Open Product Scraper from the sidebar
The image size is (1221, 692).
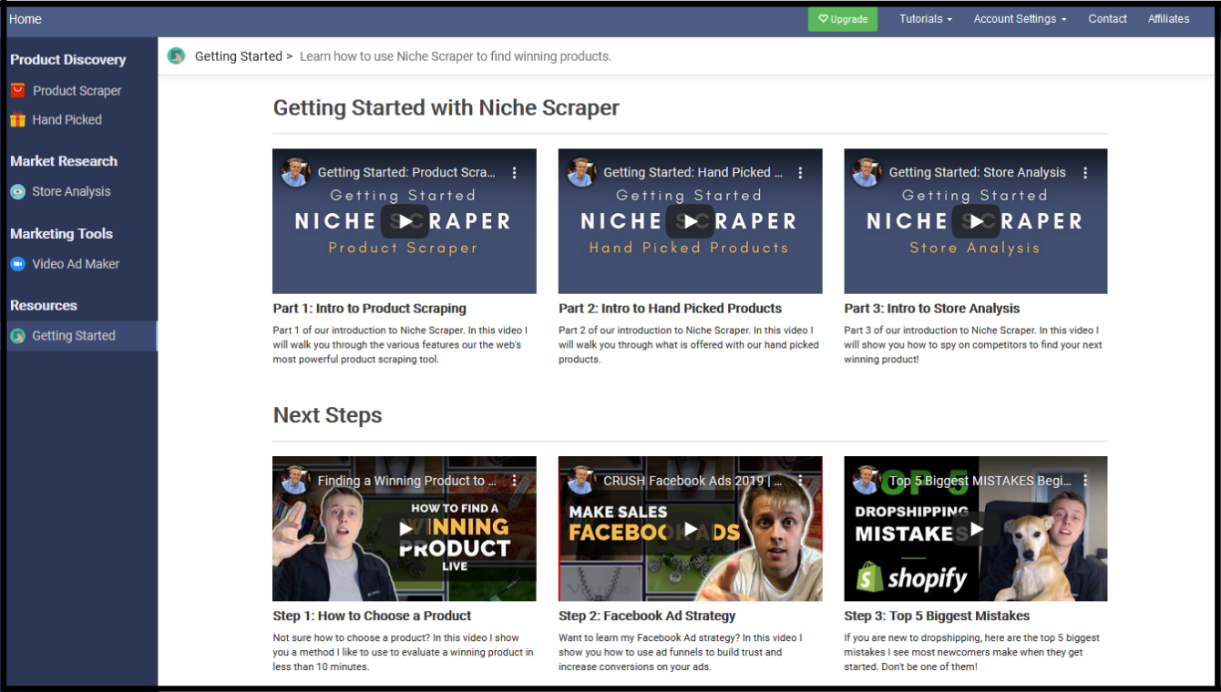click(77, 91)
